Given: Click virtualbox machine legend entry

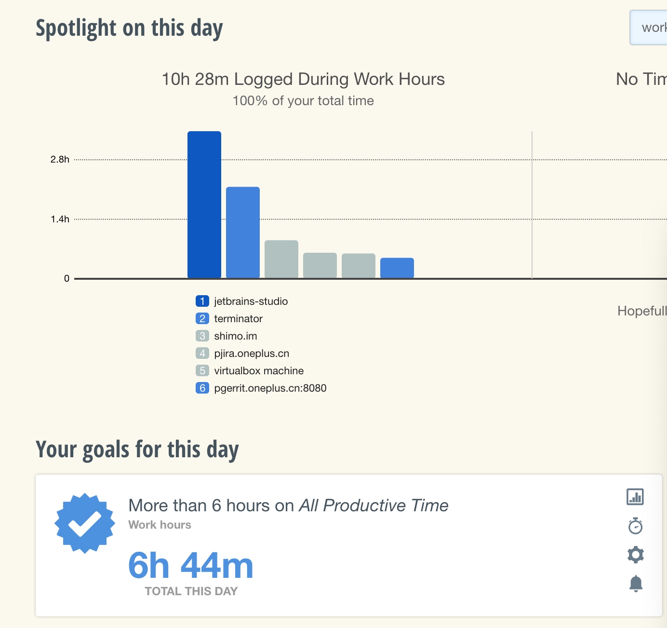Looking at the screenshot, I should [x=259, y=370].
